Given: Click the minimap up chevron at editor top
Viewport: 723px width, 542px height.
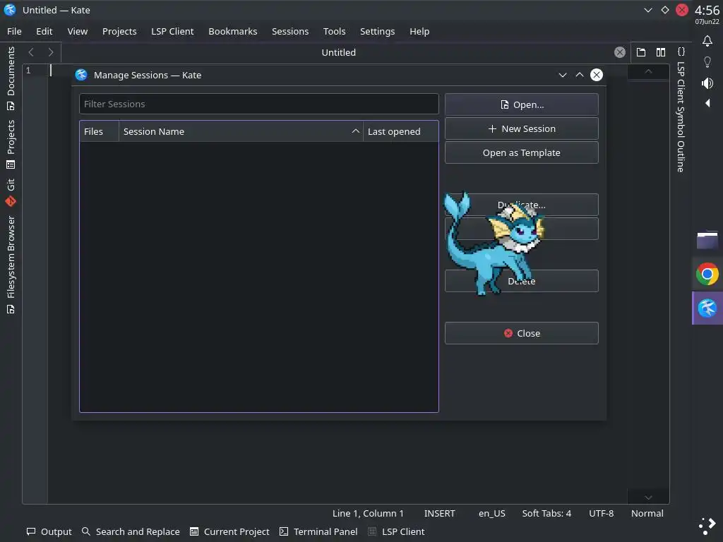Looking at the screenshot, I should pyautogui.click(x=648, y=71).
